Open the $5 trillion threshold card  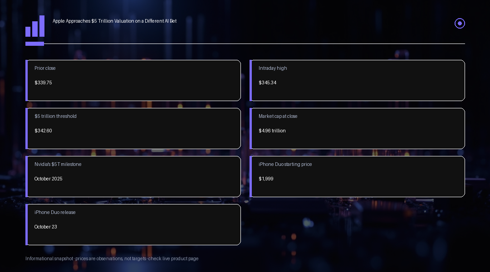133,128
